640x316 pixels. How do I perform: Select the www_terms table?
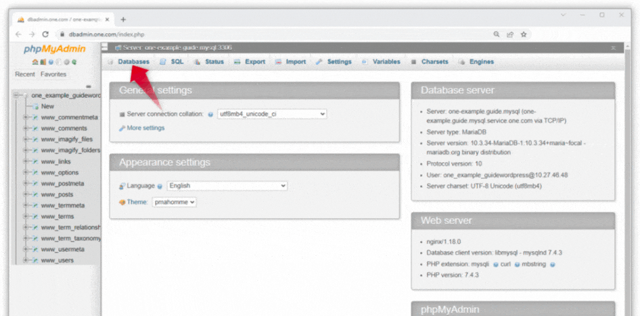[x=58, y=216]
